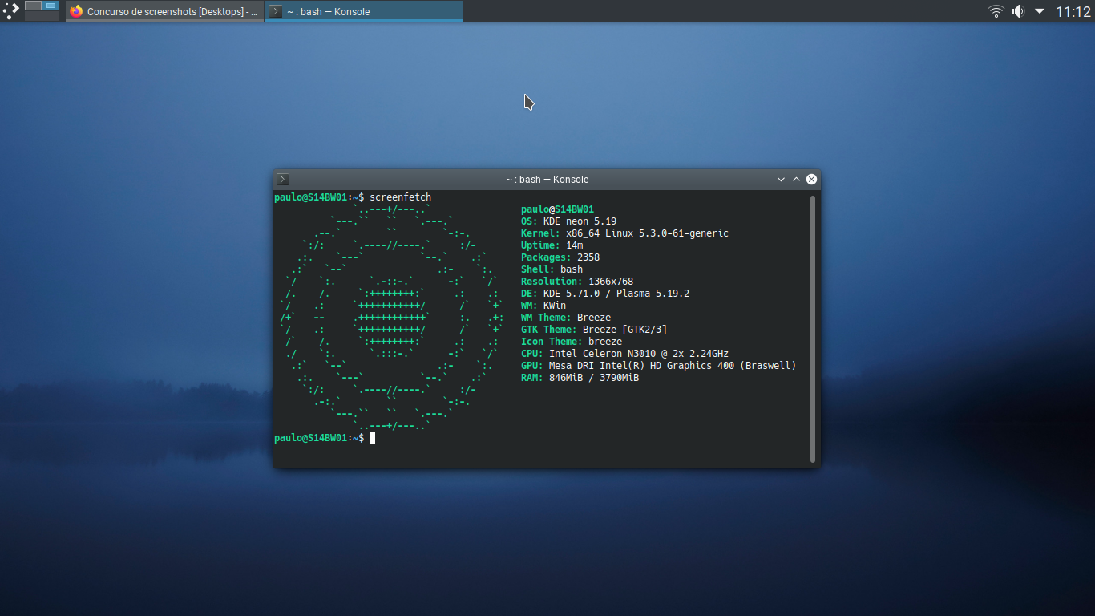The height and width of the screenshot is (616, 1095).
Task: Click the 'Packages: 2358' line
Action: [x=560, y=257]
